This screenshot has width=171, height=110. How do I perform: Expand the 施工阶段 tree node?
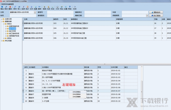point(6,31)
